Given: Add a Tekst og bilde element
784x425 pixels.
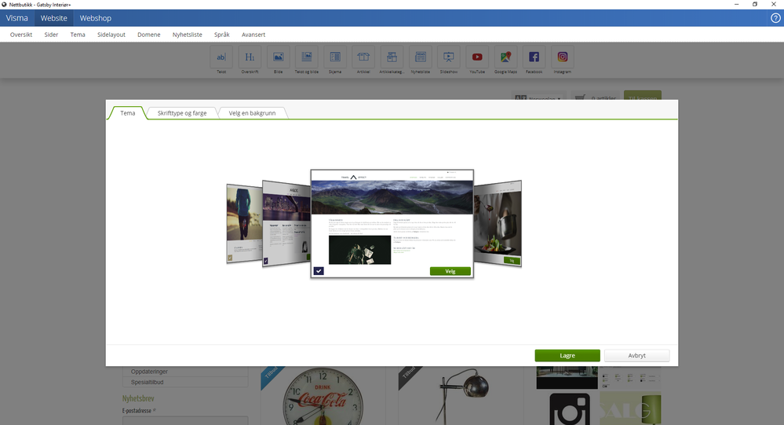Looking at the screenshot, I should tap(307, 57).
